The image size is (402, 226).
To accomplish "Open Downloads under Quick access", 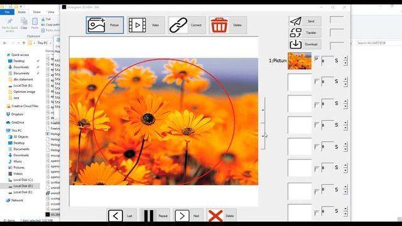I will point(21,67).
